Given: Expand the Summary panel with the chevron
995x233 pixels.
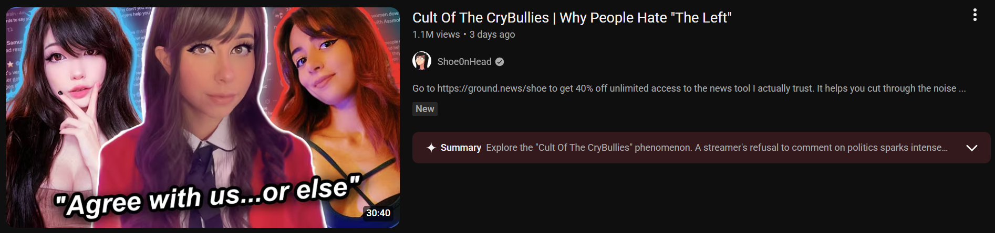Looking at the screenshot, I should (972, 148).
